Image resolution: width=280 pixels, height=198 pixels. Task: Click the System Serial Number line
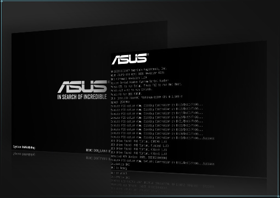[139, 81]
